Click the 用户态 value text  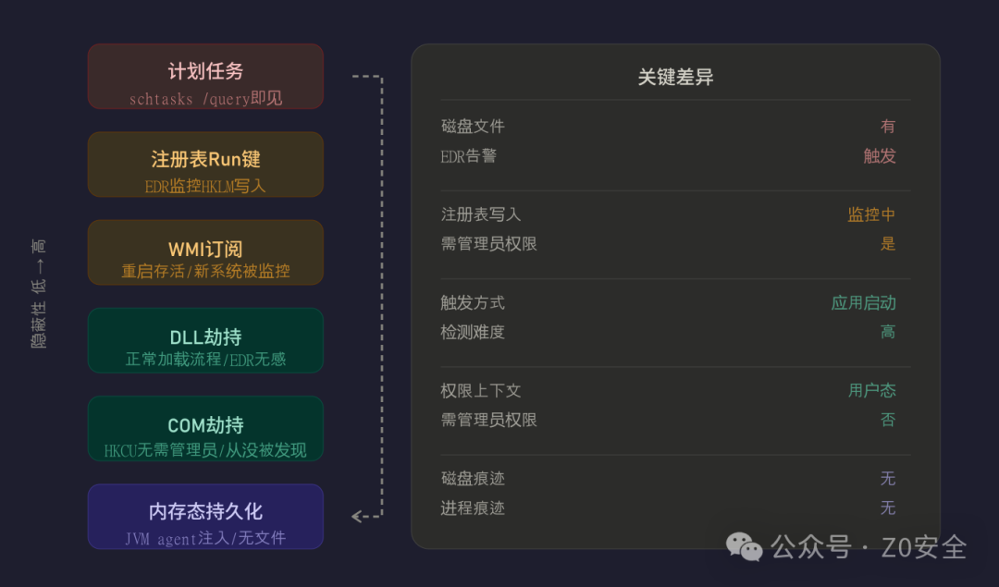[x=871, y=390]
